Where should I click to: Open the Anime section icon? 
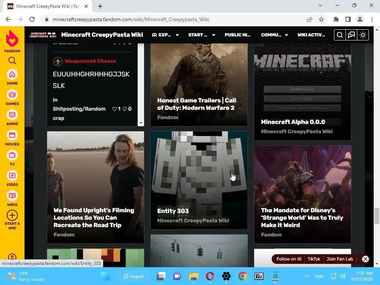pyautogui.click(x=12, y=115)
